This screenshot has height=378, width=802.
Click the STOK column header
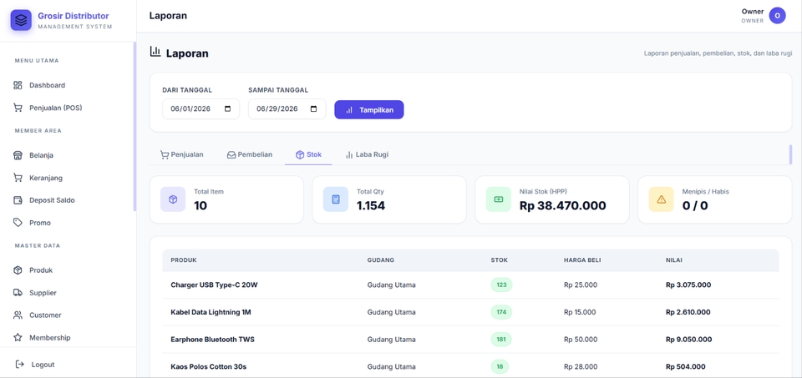pos(500,260)
